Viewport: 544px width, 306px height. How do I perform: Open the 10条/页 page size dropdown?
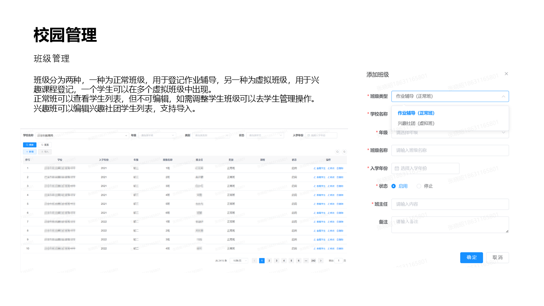tap(239, 261)
